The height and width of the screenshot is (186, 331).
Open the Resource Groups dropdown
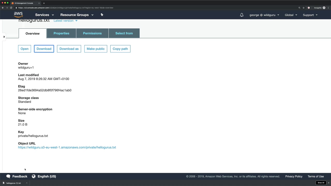(77, 15)
